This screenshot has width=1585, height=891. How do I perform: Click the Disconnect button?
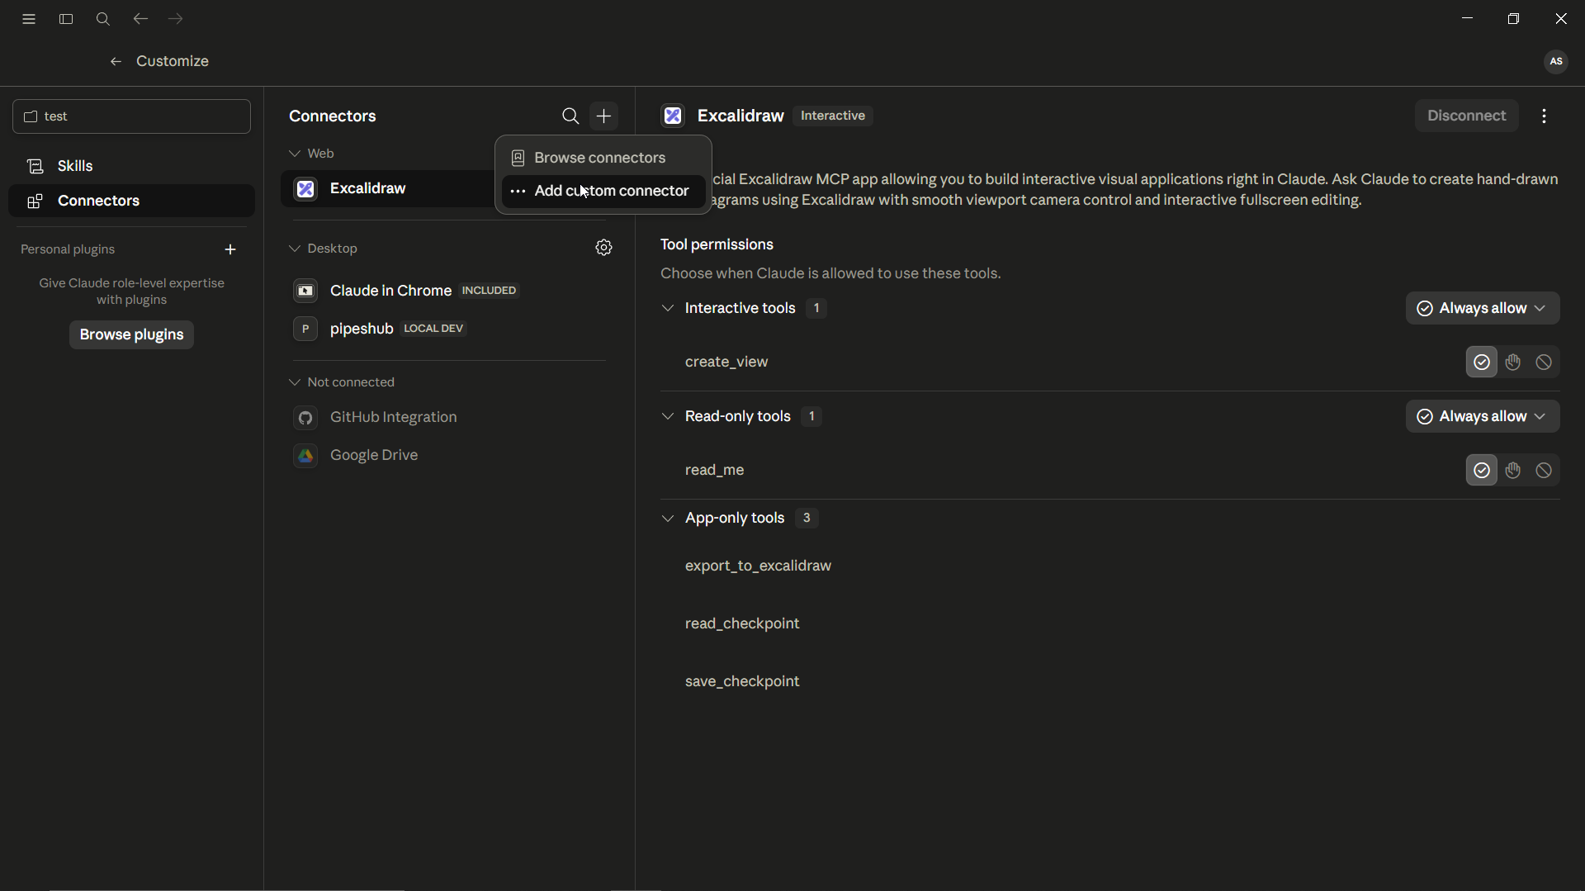point(1467,116)
